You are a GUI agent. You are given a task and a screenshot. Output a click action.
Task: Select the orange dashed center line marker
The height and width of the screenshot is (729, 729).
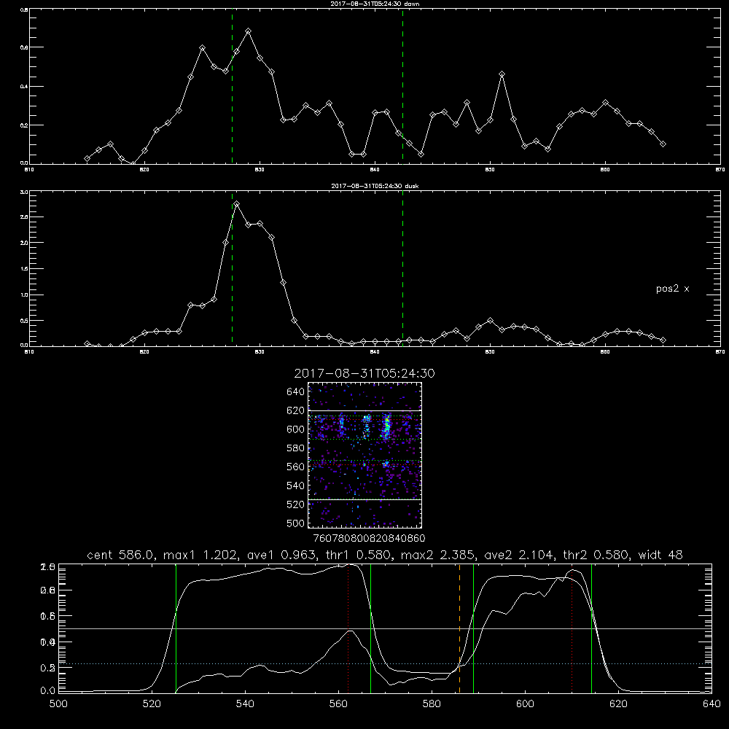pos(459,628)
